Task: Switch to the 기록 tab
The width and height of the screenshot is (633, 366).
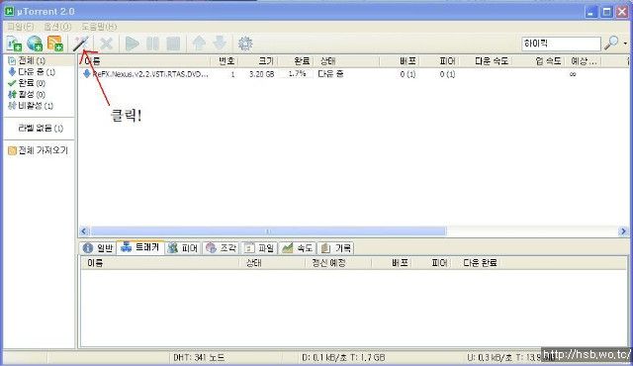Action: [336, 247]
